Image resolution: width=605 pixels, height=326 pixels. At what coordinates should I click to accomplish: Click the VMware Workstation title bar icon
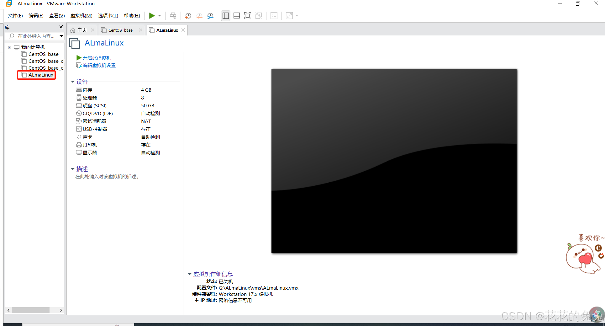coord(9,4)
